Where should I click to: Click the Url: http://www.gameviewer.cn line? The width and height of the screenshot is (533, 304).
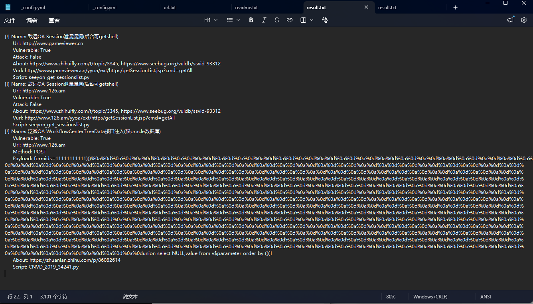48,43
